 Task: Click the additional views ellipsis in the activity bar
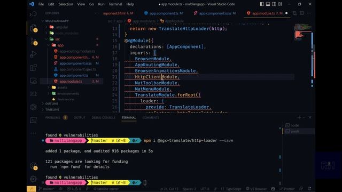click(x=33, y=133)
